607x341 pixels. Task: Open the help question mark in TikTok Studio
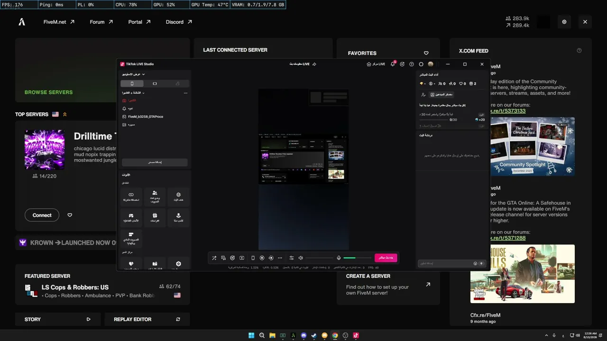point(412,64)
